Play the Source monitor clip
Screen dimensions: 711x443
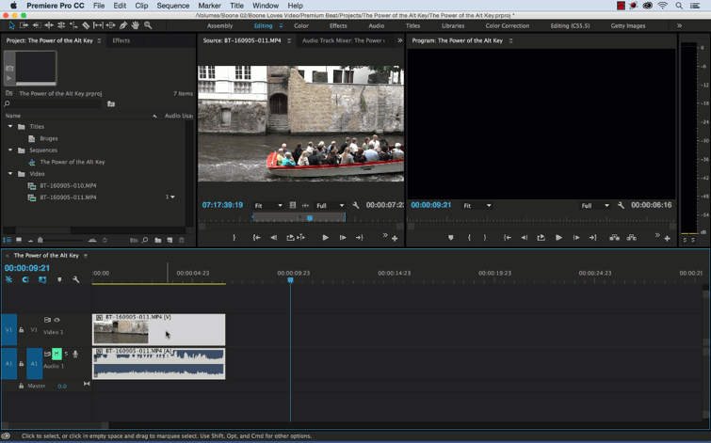point(325,237)
